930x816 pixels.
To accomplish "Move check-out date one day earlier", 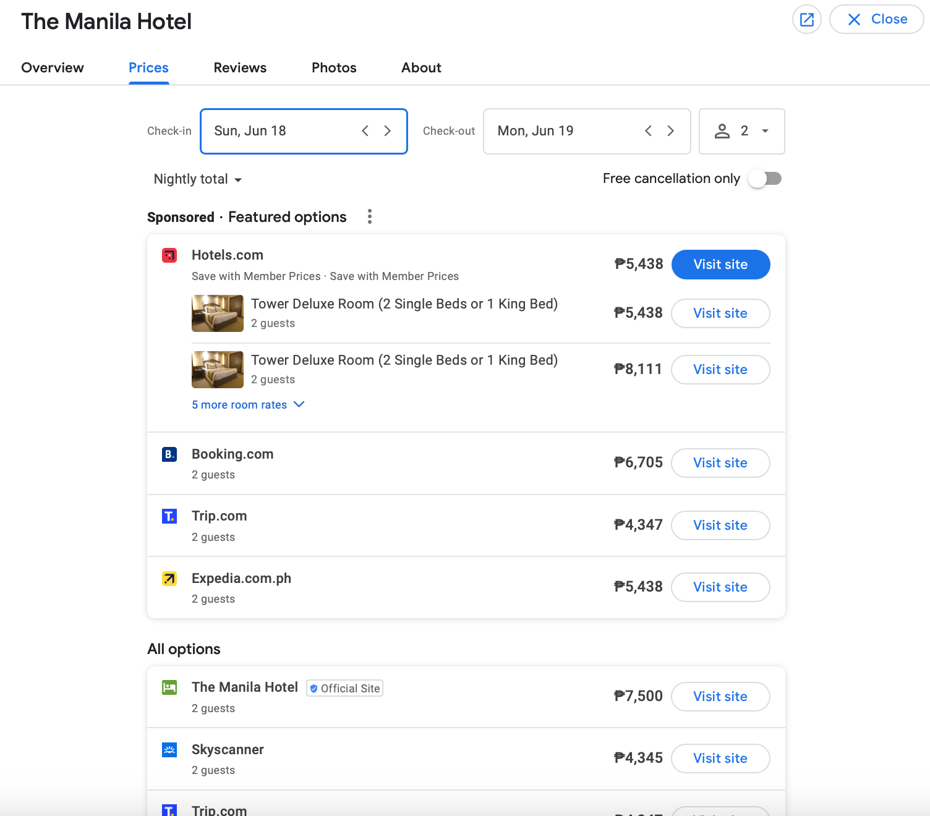I will point(648,131).
